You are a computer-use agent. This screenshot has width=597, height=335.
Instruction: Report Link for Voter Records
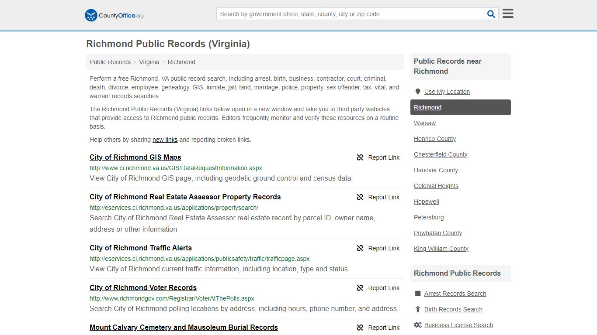pos(384,288)
